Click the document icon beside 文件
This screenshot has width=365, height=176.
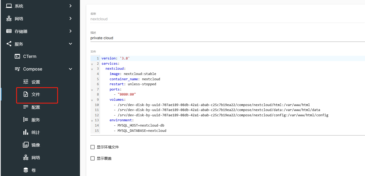coord(26,94)
